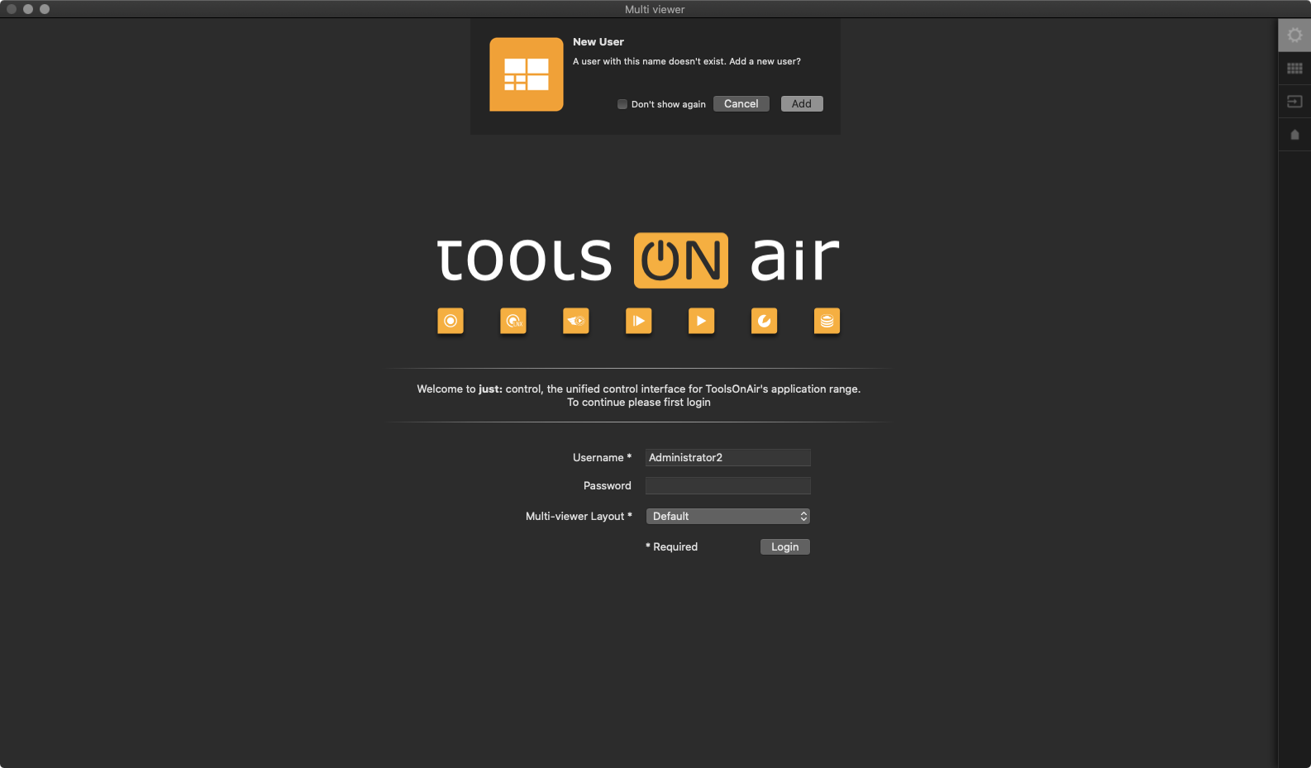
Task: Enable the Don't show again checkbox
Action: [x=622, y=104]
